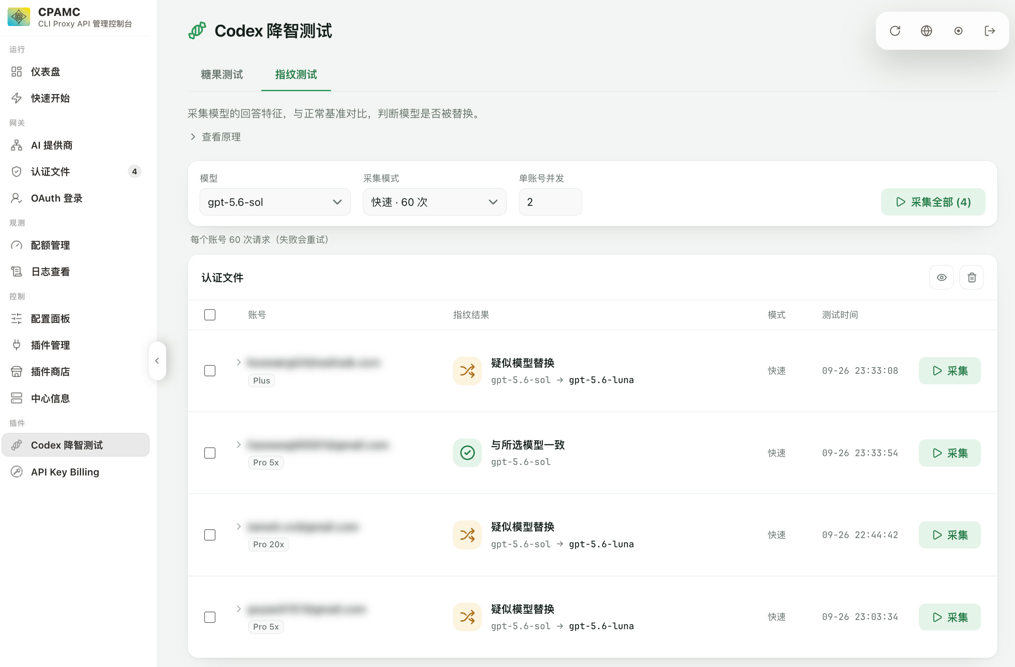The width and height of the screenshot is (1015, 667).
Task: Click 采集 for the Plus account row
Action: 950,370
